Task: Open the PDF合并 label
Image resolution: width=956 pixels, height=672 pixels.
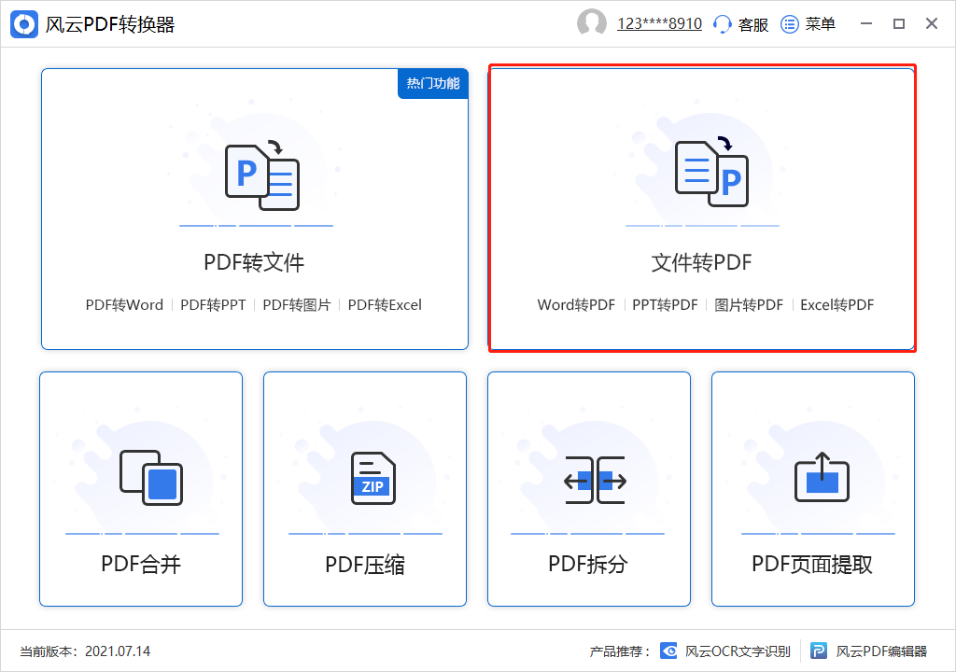Action: (141, 564)
